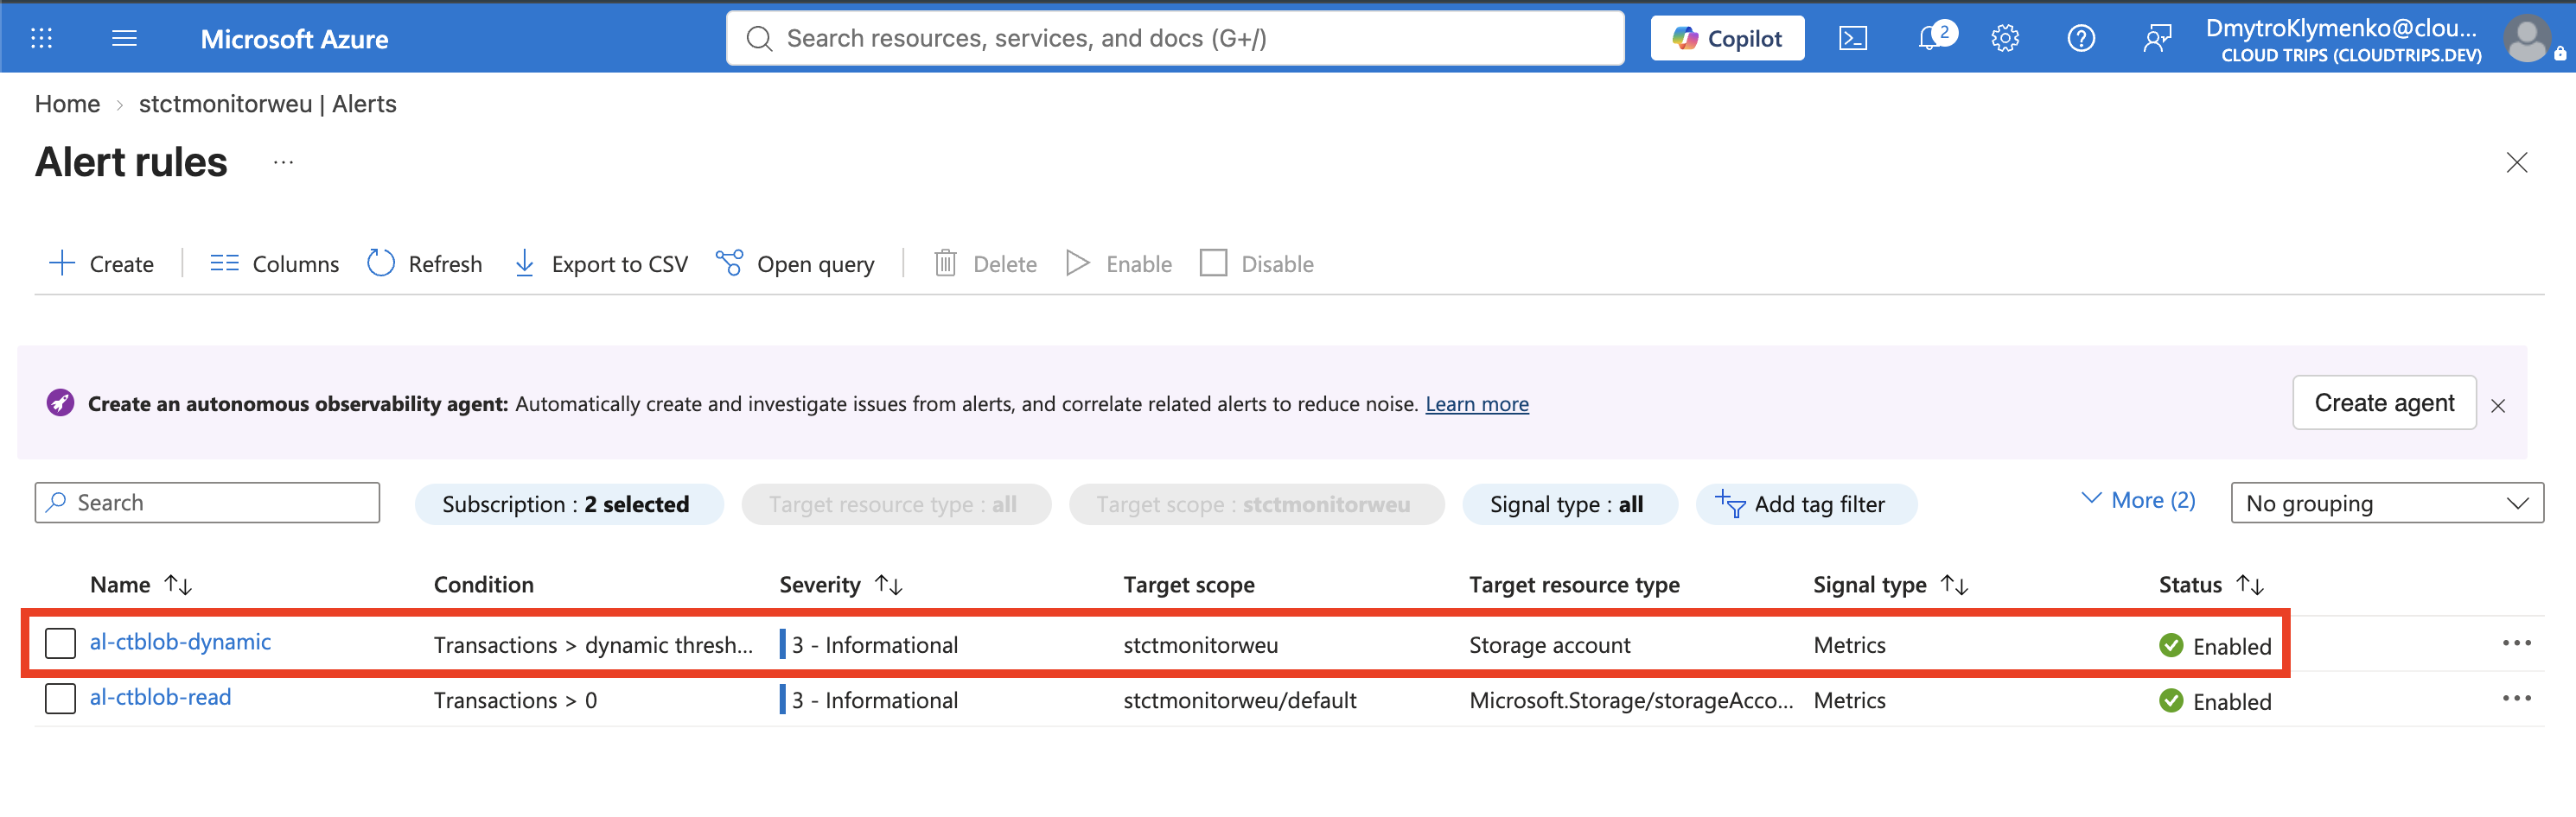The width and height of the screenshot is (2576, 817).
Task: Create a new alert rule
Action: tap(101, 263)
